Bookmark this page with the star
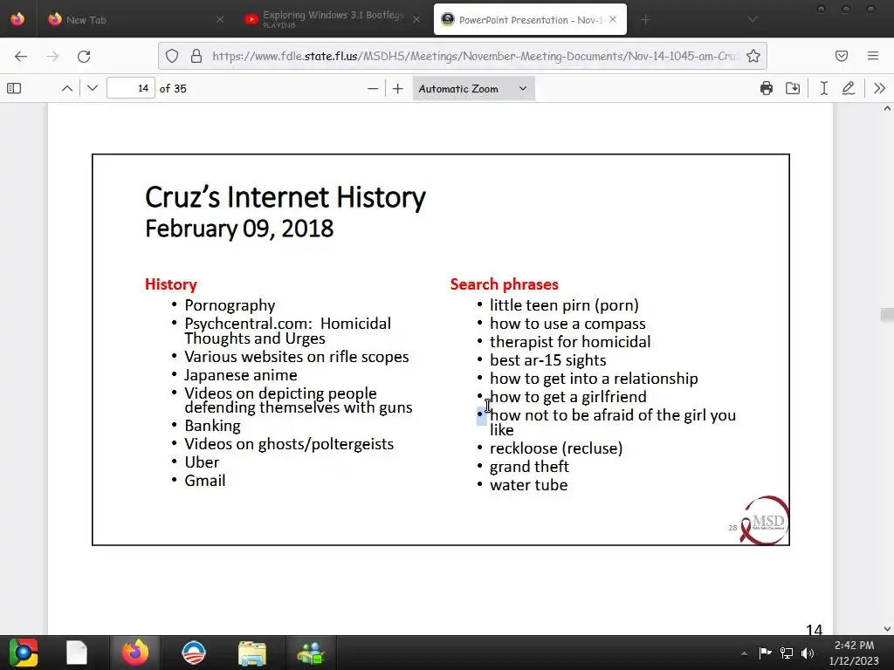This screenshot has width=894, height=670. pos(753,56)
